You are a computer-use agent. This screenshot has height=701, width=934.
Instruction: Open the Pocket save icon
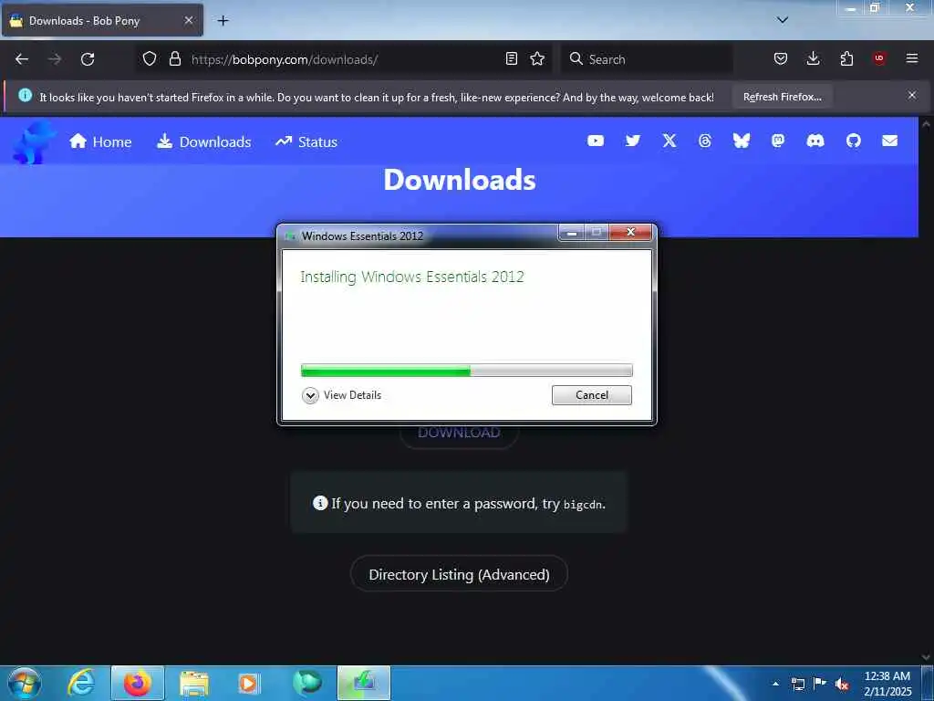coord(781,58)
